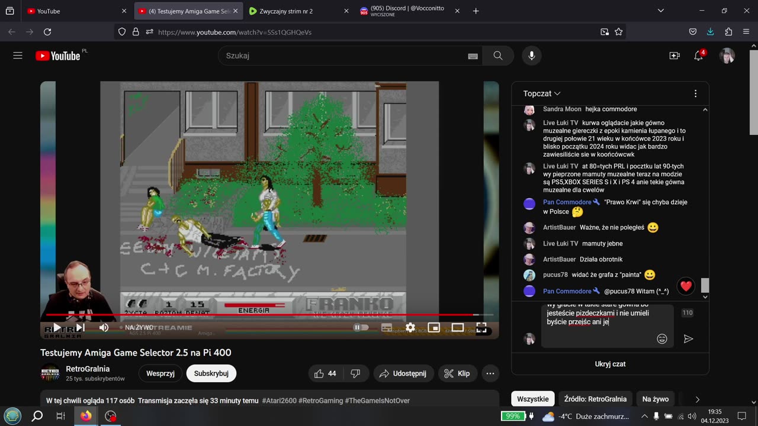The width and height of the screenshot is (758, 426).
Task: Toggle autoplay switch in the player
Action: (x=360, y=327)
